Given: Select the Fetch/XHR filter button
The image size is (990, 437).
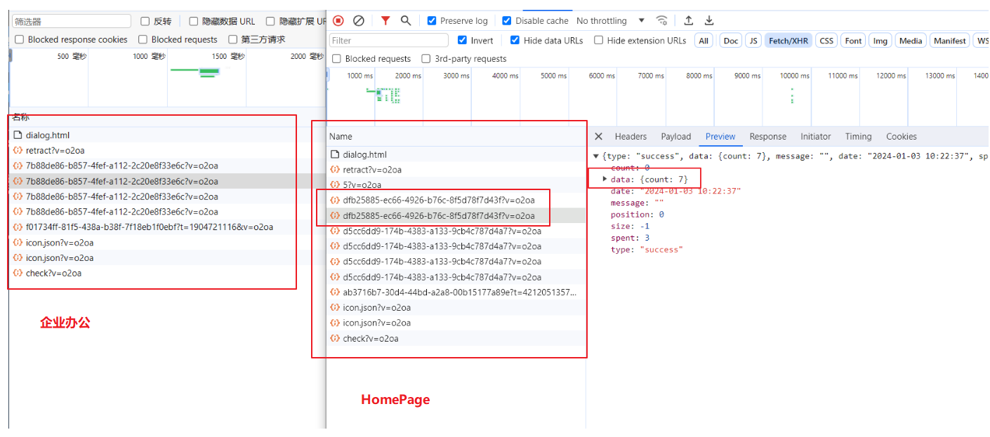Looking at the screenshot, I should coord(788,41).
